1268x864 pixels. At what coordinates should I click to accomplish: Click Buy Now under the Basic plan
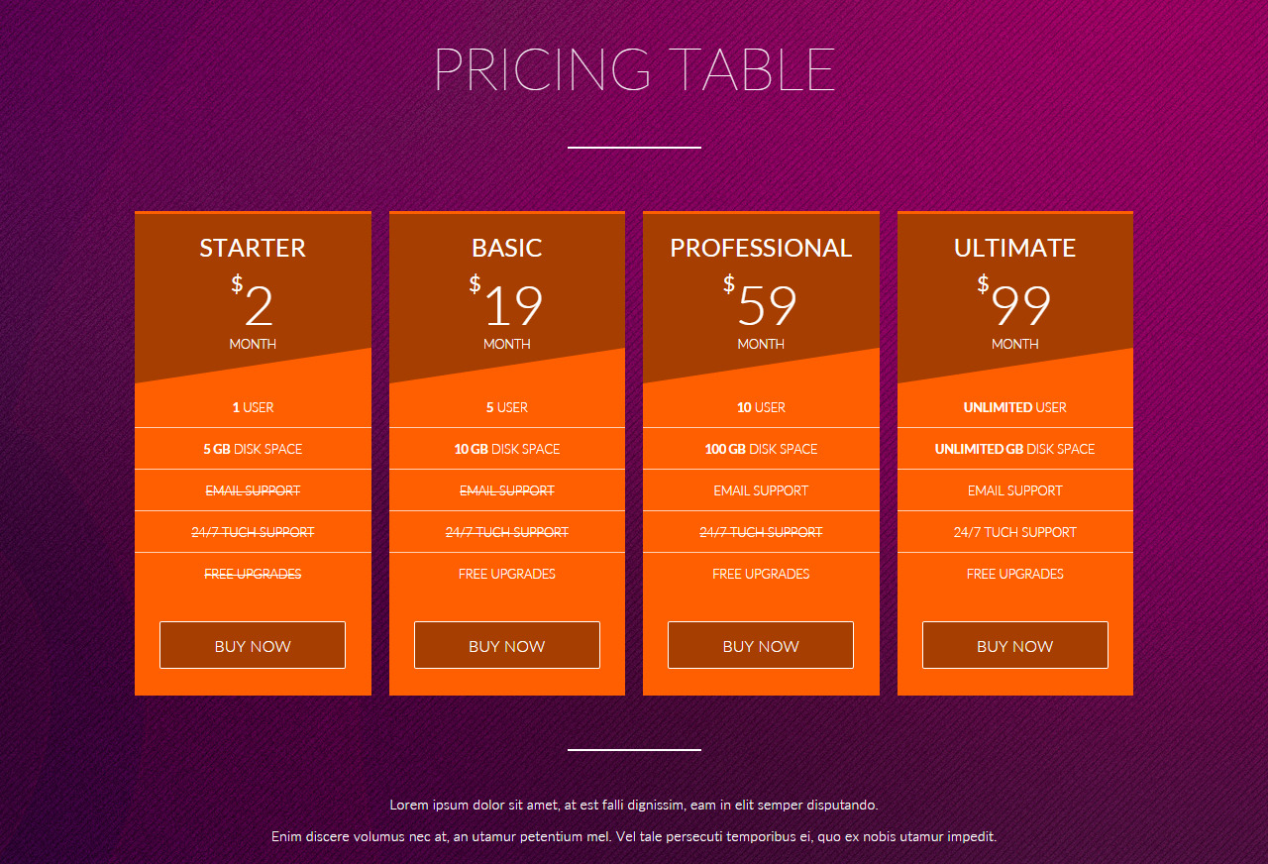point(506,646)
